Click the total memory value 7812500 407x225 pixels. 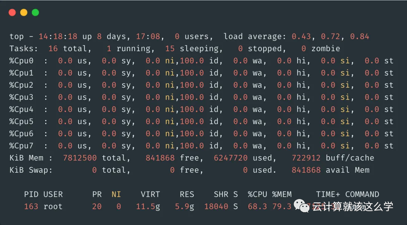(x=80, y=158)
